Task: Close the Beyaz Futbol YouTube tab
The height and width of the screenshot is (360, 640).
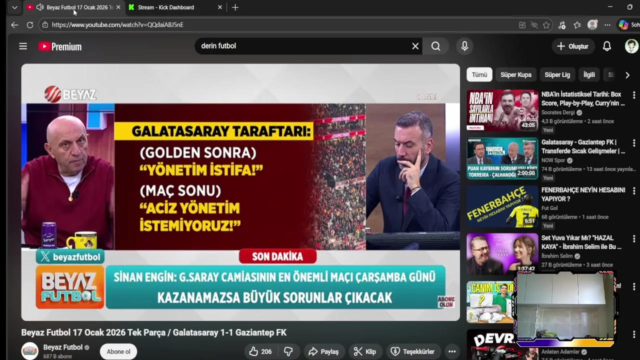Action: (118, 7)
